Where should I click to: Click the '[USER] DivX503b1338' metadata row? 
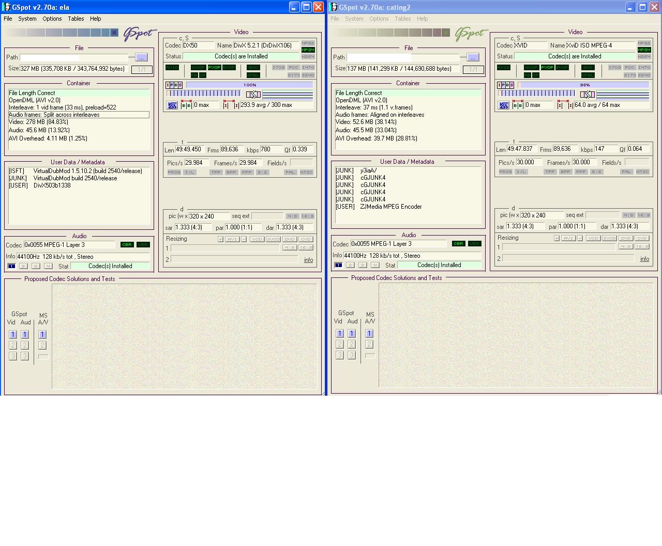click(40, 185)
